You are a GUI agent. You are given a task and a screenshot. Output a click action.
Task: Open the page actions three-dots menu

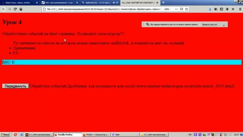click(176, 9)
